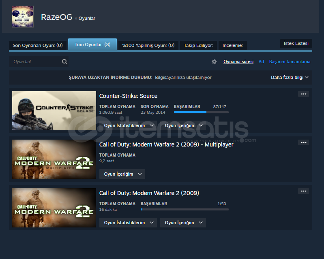Select the Tüm Oyunlar (3) tab
The width and height of the screenshot is (324, 259).
(92, 45)
